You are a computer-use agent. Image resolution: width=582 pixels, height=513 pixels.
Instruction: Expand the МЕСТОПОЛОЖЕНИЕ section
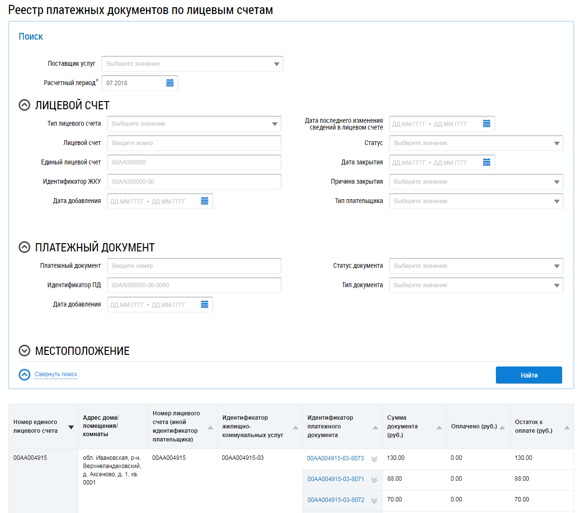click(24, 351)
